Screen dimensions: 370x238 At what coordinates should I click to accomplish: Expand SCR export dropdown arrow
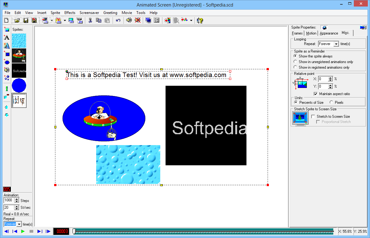[x=52, y=21]
